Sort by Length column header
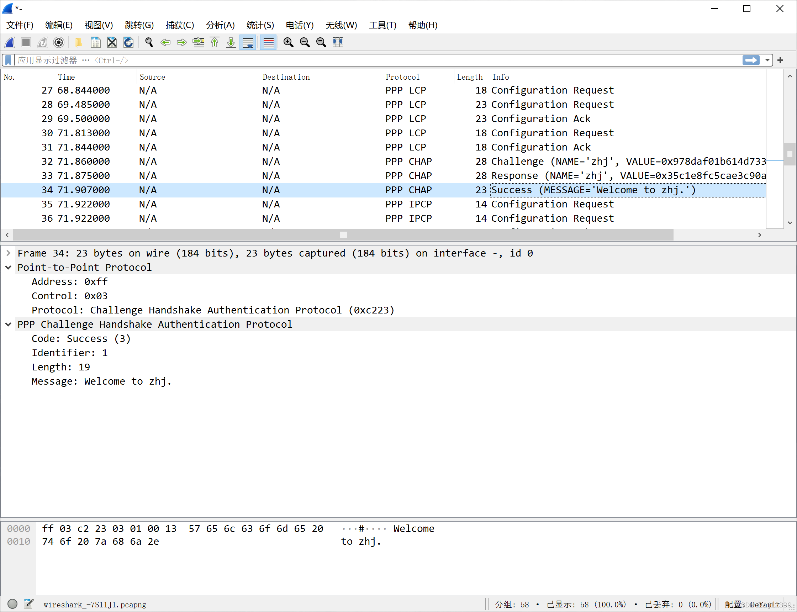Viewport: 797px width, 612px height. click(471, 77)
